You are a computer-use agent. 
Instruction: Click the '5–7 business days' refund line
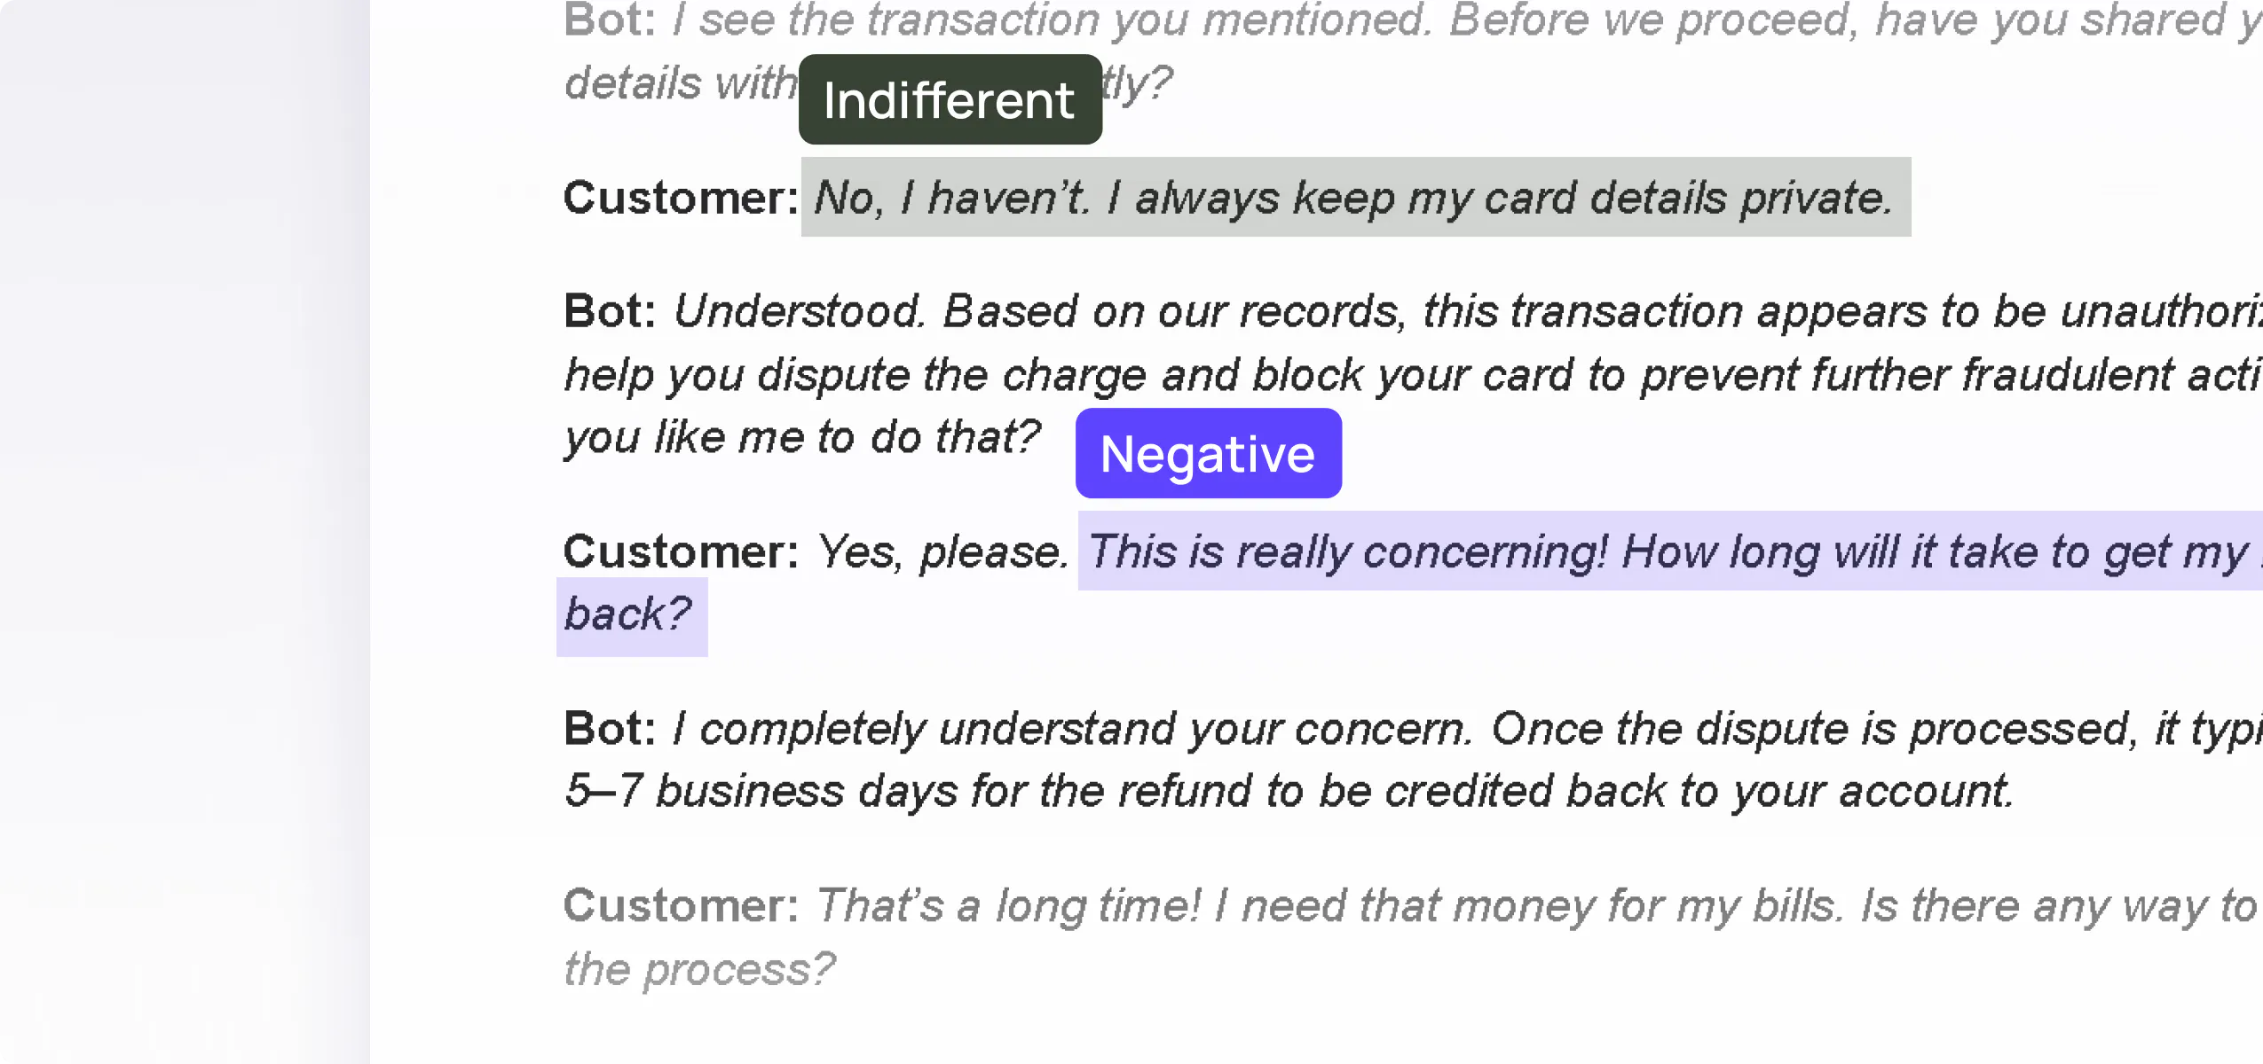(x=1289, y=791)
